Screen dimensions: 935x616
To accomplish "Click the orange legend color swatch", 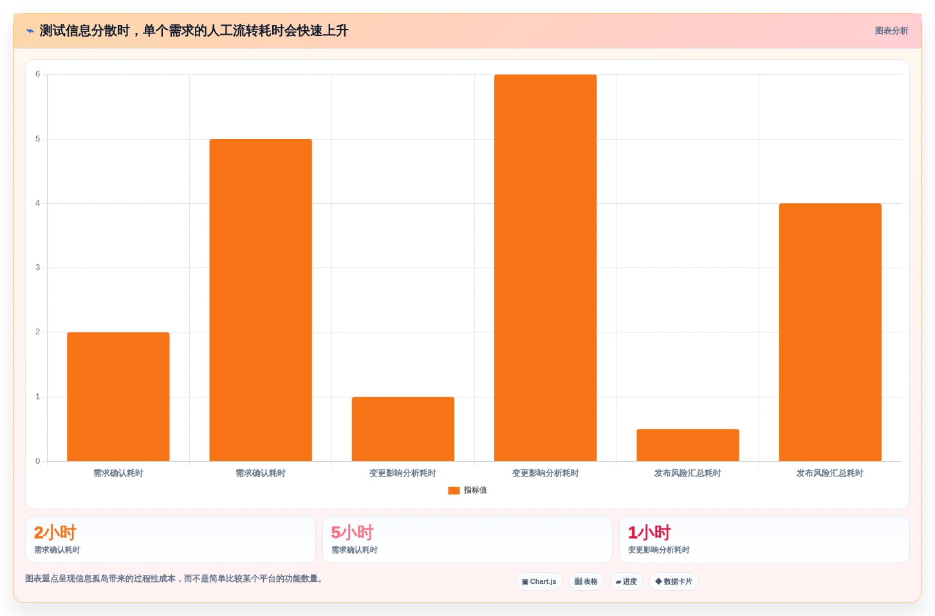I will pyautogui.click(x=454, y=490).
